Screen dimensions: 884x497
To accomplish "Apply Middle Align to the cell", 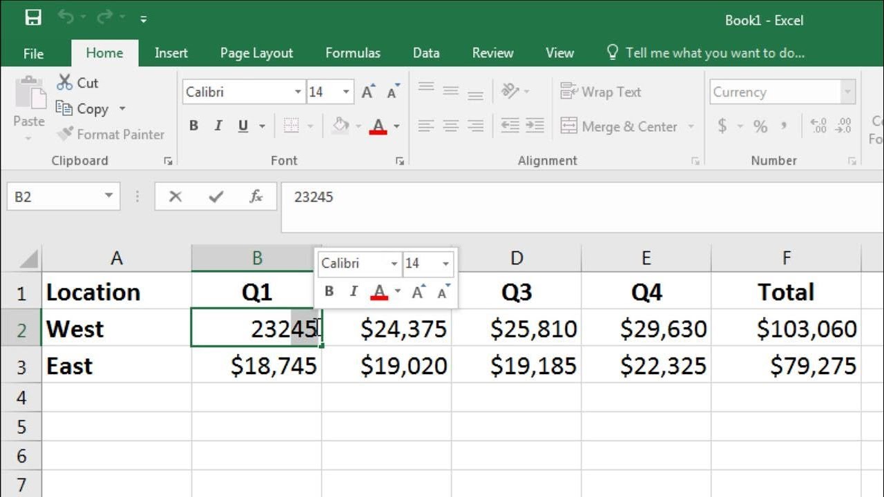I will pyautogui.click(x=451, y=90).
